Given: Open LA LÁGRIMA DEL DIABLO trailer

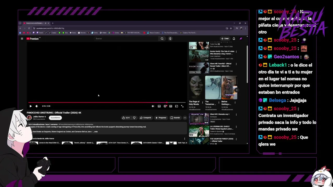Looking at the screenshot, I should tap(199, 131).
